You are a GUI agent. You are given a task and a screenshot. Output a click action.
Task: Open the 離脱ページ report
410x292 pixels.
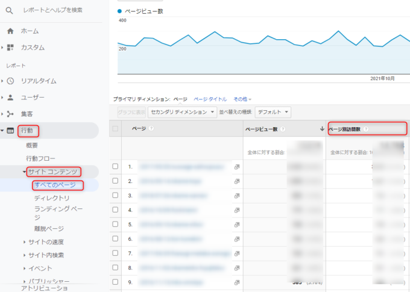(x=49, y=229)
